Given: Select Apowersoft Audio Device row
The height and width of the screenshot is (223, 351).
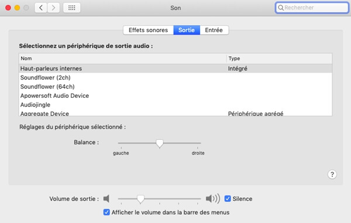Looking at the screenshot, I should pos(175,95).
